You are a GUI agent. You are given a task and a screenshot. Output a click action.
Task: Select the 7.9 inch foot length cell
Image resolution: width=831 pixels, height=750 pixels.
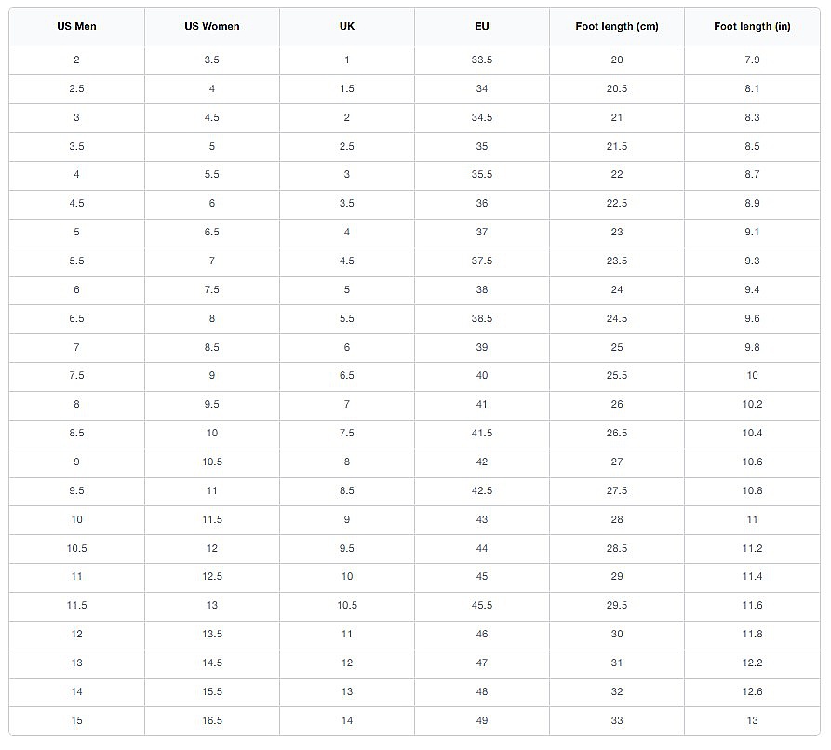click(x=752, y=60)
